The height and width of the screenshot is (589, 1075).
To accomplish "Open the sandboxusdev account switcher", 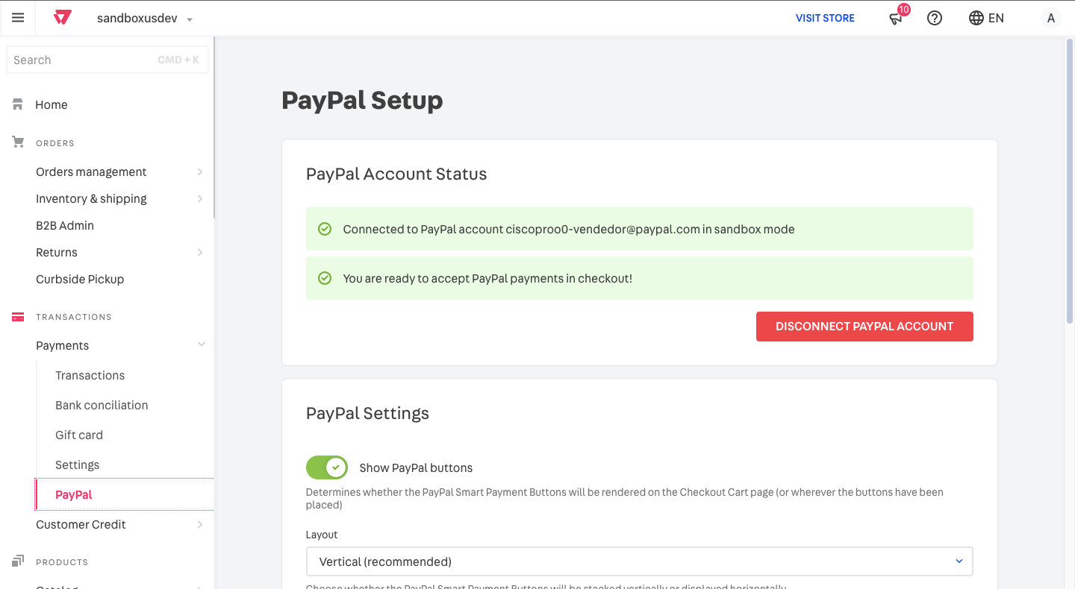I will (144, 18).
